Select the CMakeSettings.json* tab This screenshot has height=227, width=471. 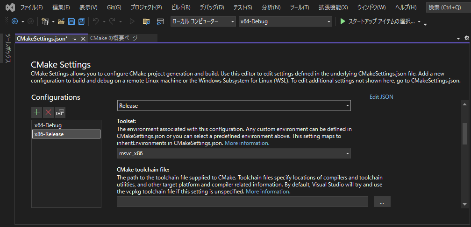point(43,38)
